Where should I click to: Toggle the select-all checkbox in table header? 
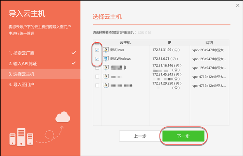97,42
